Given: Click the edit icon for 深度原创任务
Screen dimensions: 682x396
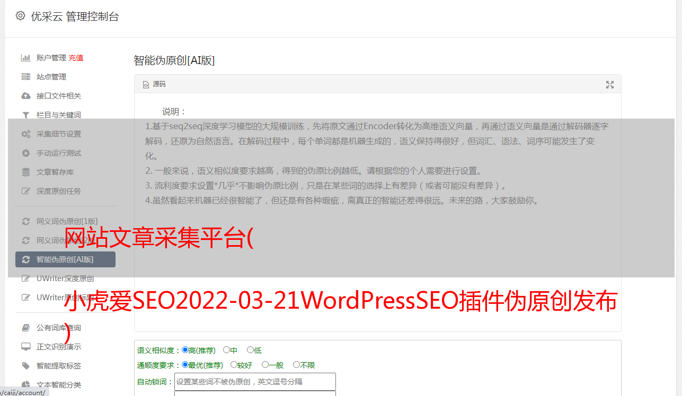Looking at the screenshot, I should pos(25,191).
